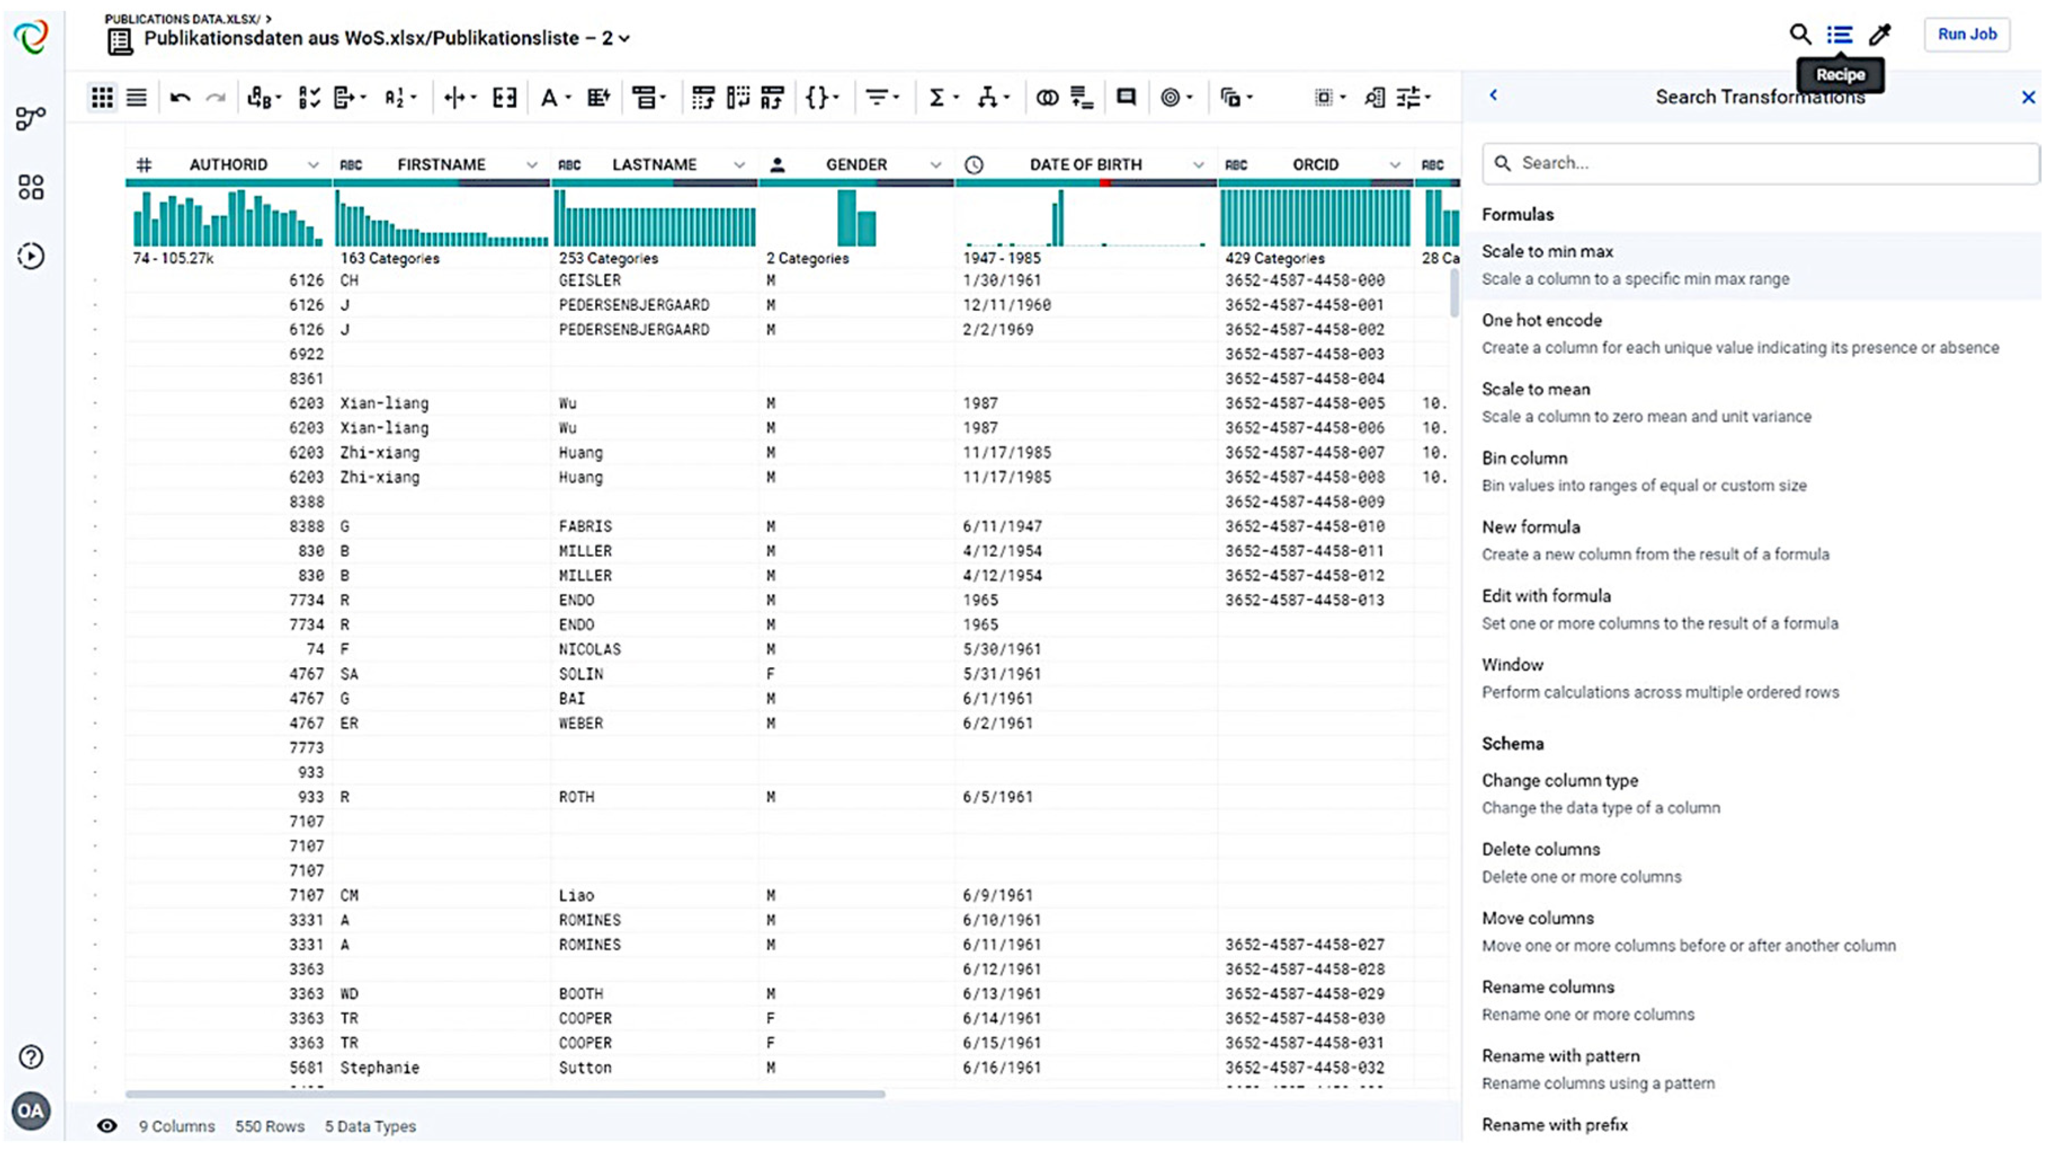
Task: Open the help icon in sidebar
Action: point(31,1056)
